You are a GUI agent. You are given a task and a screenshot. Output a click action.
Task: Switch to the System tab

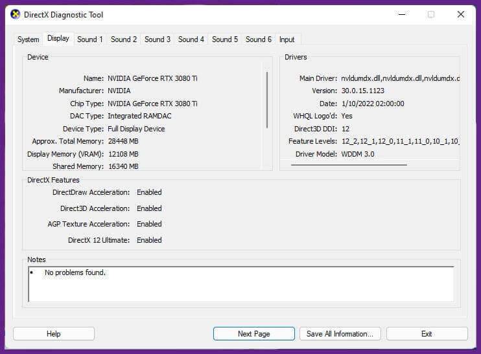pyautogui.click(x=29, y=39)
